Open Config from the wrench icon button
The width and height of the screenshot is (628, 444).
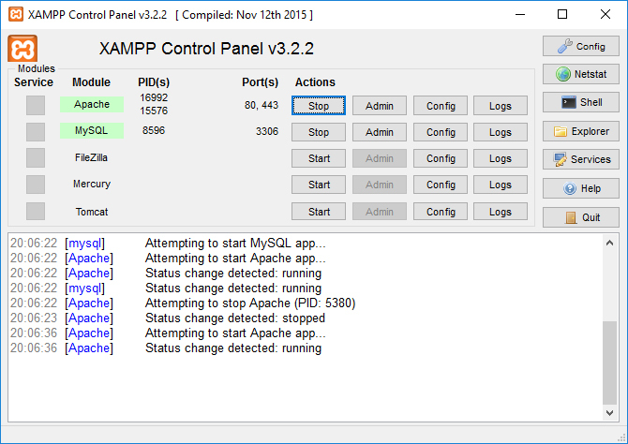(581, 47)
